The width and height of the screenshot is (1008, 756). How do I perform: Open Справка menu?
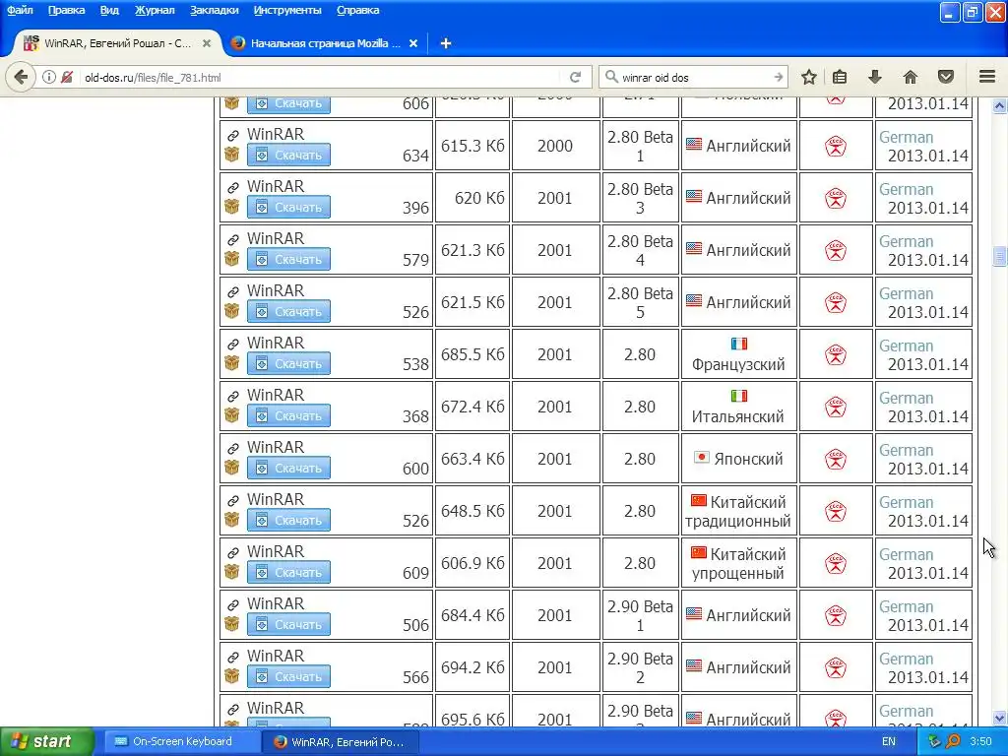click(357, 10)
